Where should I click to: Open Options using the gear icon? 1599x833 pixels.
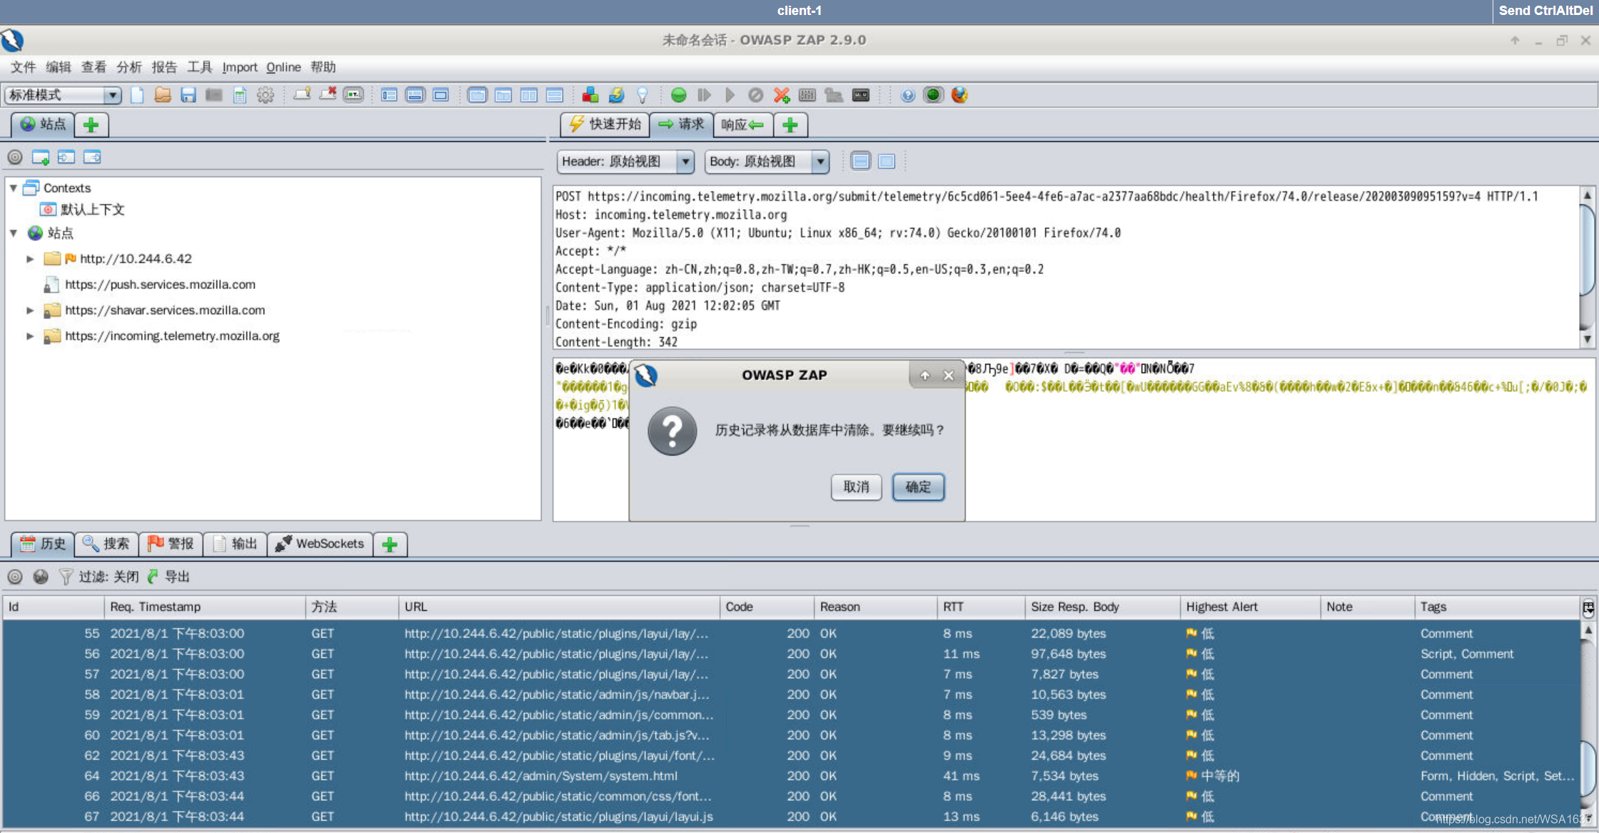pyautogui.click(x=266, y=95)
